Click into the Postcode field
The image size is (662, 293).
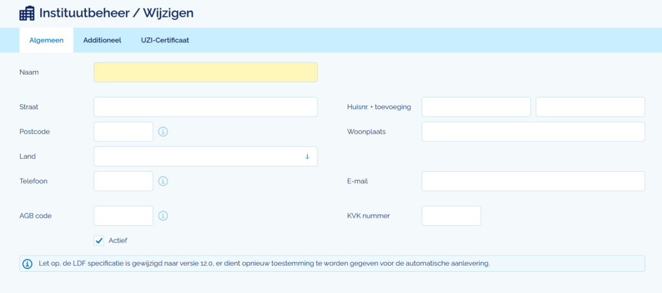pos(123,132)
